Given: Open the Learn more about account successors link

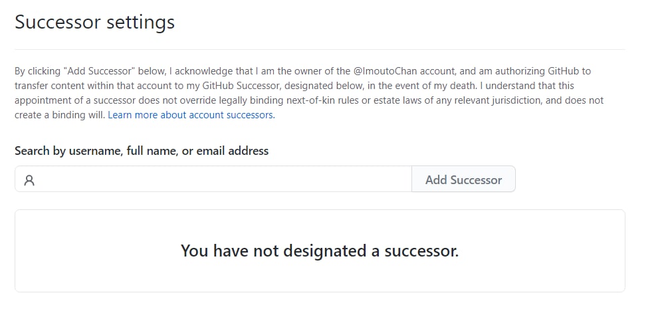Looking at the screenshot, I should point(191,115).
